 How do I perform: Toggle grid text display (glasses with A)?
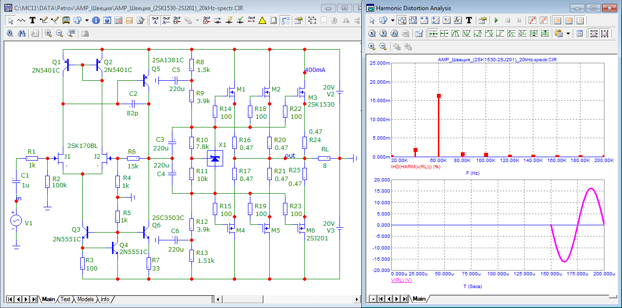tap(155, 20)
